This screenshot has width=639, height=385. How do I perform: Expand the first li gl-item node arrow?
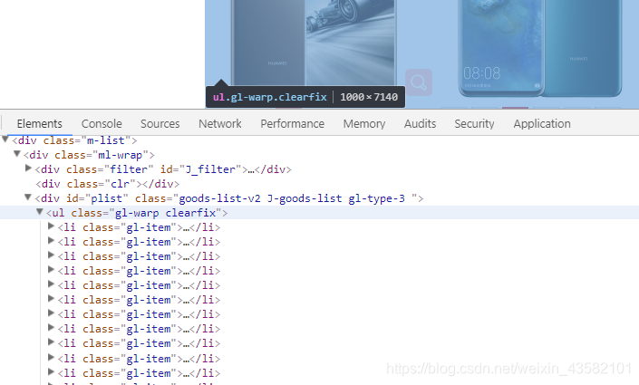click(x=51, y=226)
